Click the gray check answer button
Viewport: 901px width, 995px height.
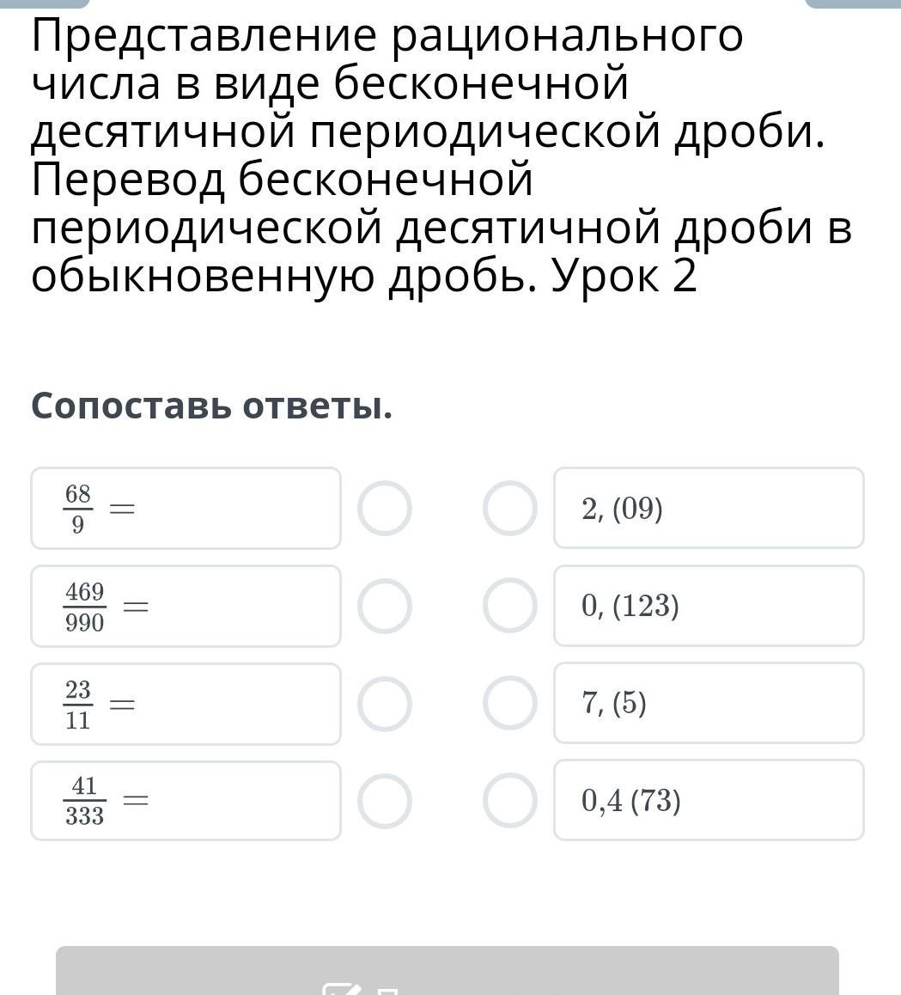click(447, 971)
